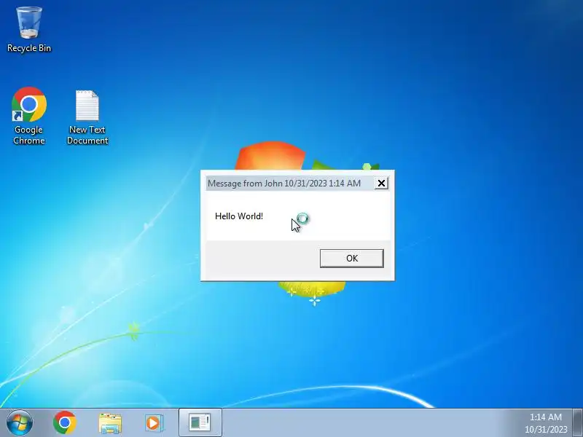The height and width of the screenshot is (437, 583).
Task: Open the Windows Start orb
Action: [x=20, y=422]
